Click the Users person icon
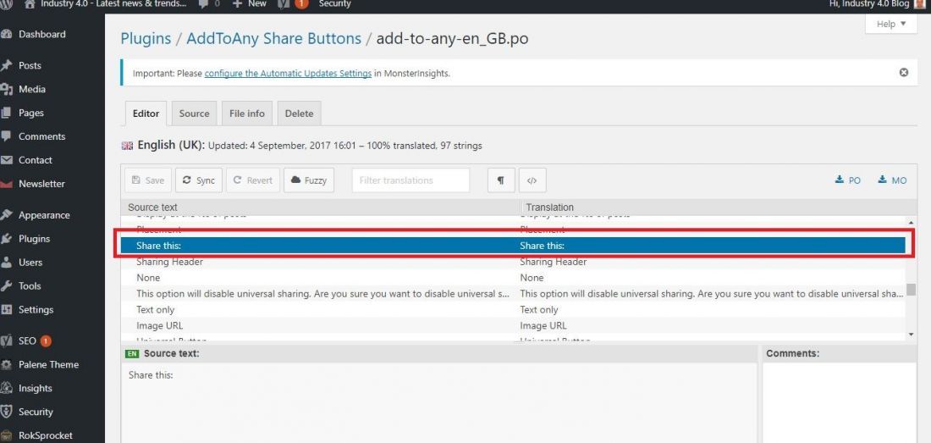Viewport: 931px width, 443px height. click(7, 263)
